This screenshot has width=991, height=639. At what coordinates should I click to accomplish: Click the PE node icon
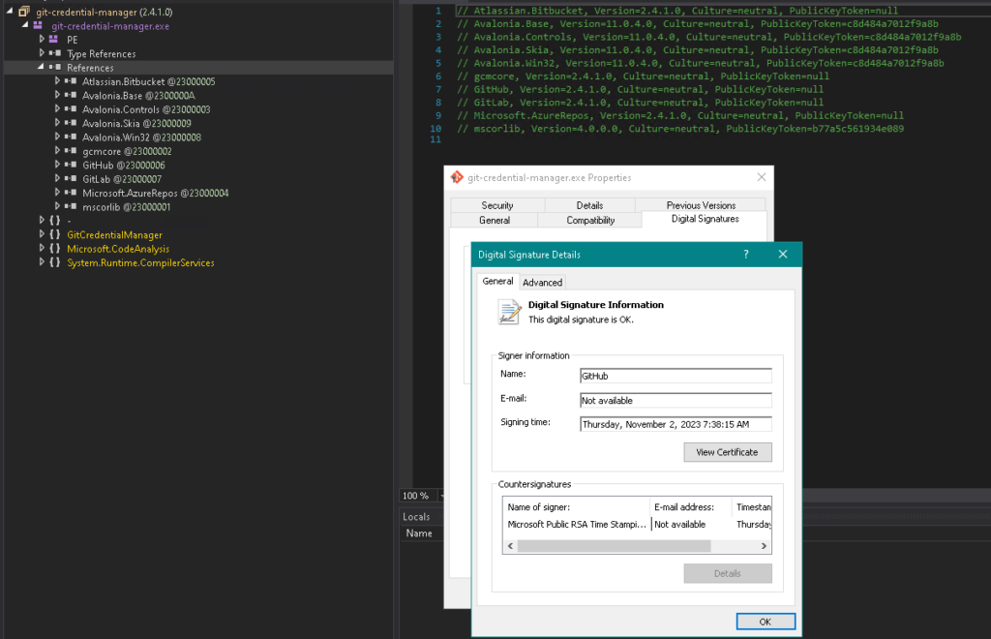coord(54,40)
